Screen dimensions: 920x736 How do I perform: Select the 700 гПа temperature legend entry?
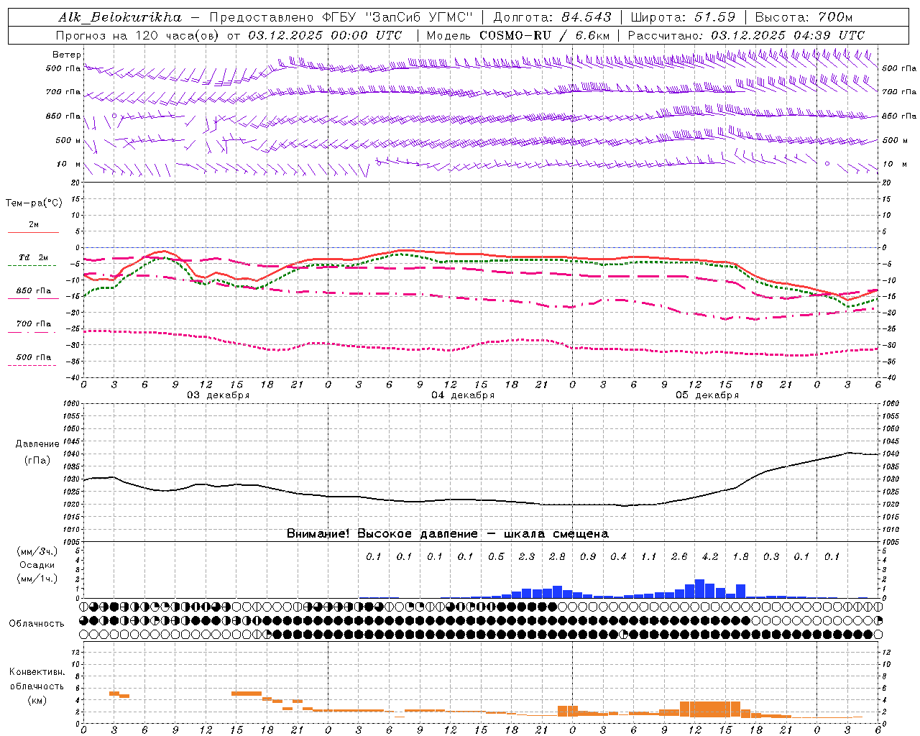click(34, 324)
